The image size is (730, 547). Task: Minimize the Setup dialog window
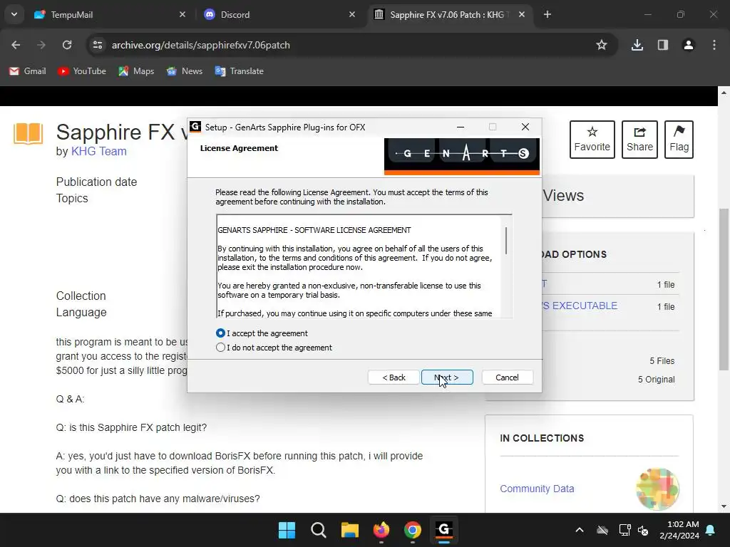coord(461,127)
